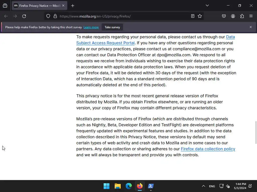Open clock and calendar flyout
The image size is (257, 192).
click(240, 186)
